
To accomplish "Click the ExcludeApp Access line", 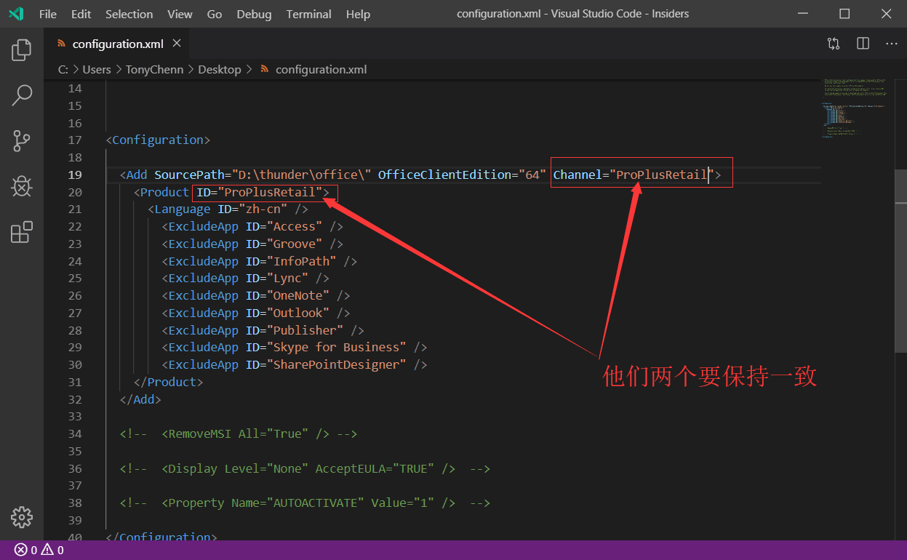I will [x=252, y=227].
